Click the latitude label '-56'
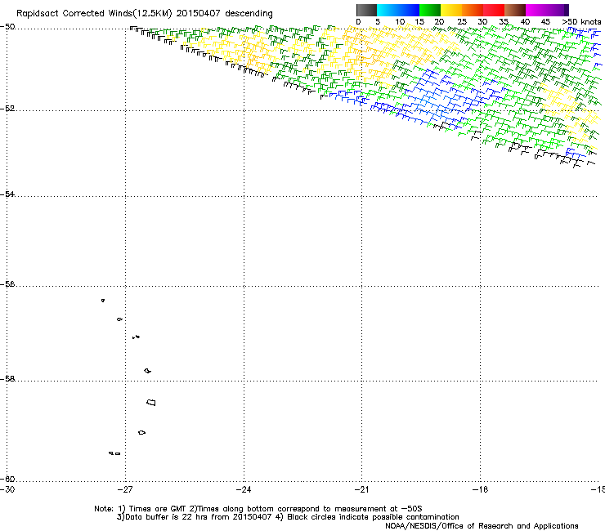Viewport: 605px width, 531px height. [x=7, y=284]
